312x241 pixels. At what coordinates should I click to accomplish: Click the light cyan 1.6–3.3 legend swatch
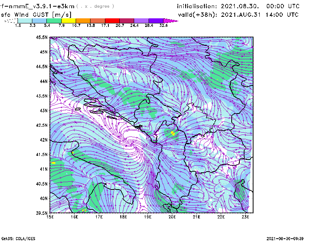point(25,21)
